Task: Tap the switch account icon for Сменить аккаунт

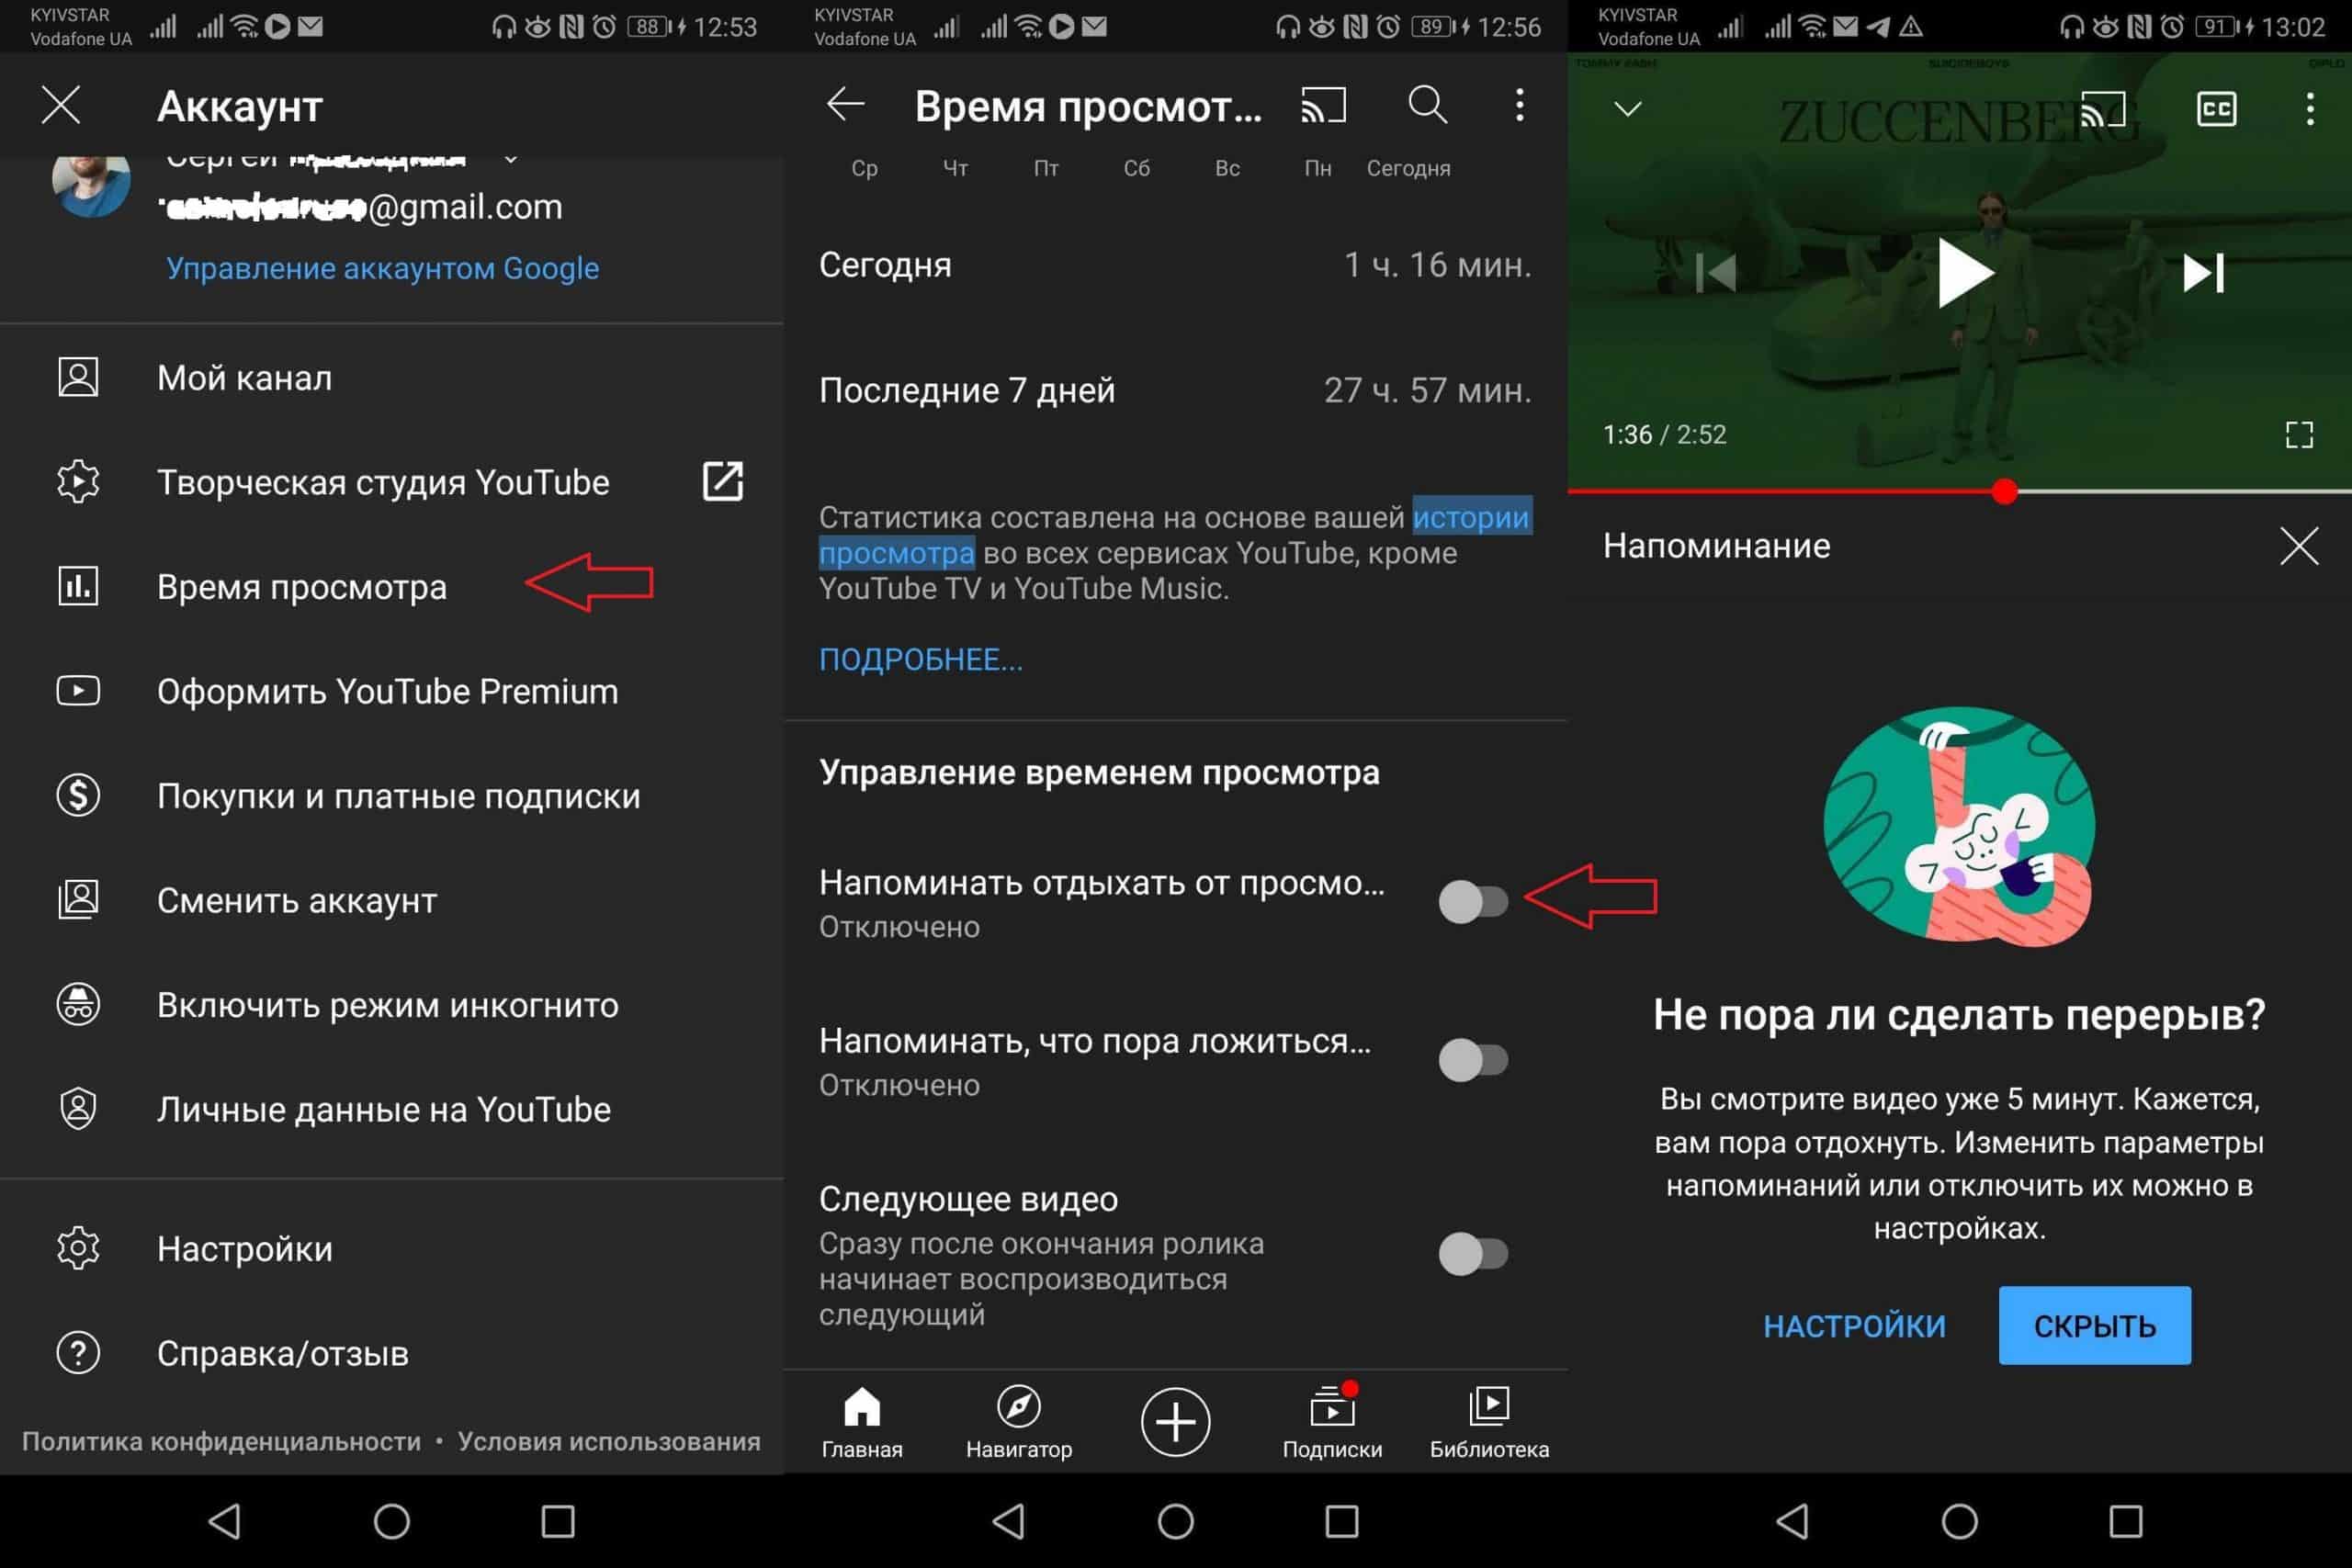Action: [78, 900]
